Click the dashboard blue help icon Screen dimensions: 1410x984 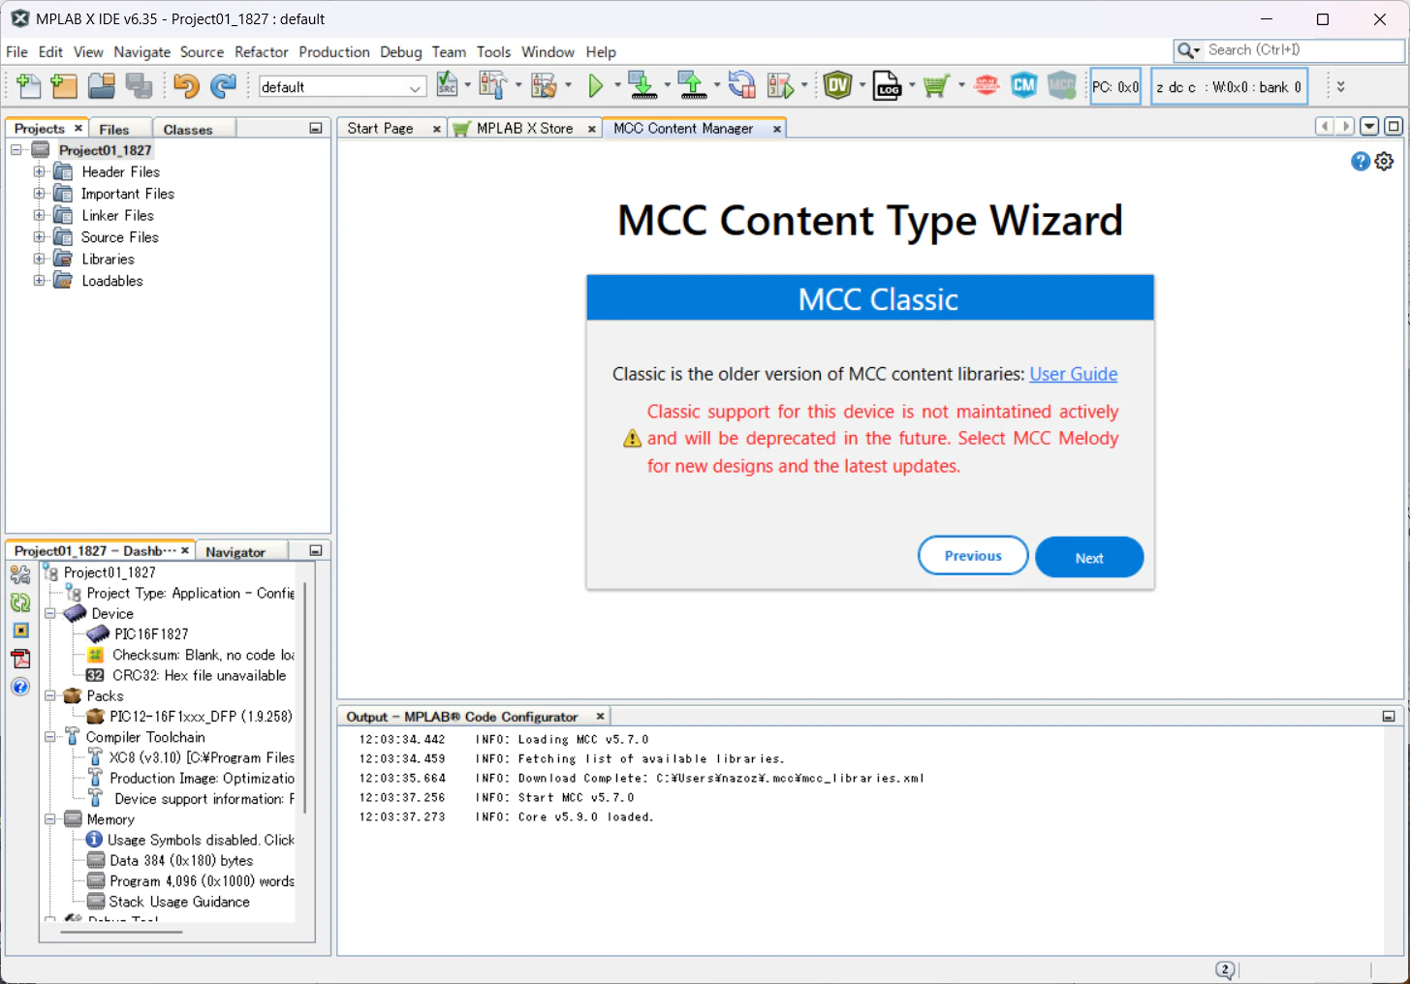click(20, 687)
